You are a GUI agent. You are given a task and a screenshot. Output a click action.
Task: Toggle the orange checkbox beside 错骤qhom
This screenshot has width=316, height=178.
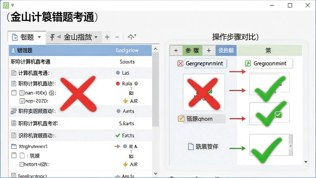(x=181, y=119)
